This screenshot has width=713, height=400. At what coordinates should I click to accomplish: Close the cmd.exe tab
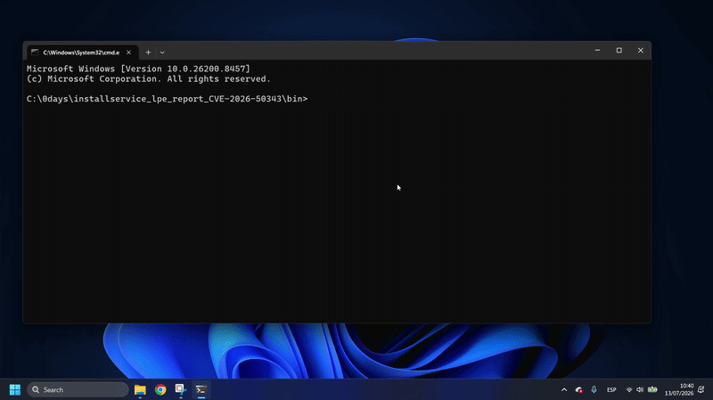click(x=128, y=53)
